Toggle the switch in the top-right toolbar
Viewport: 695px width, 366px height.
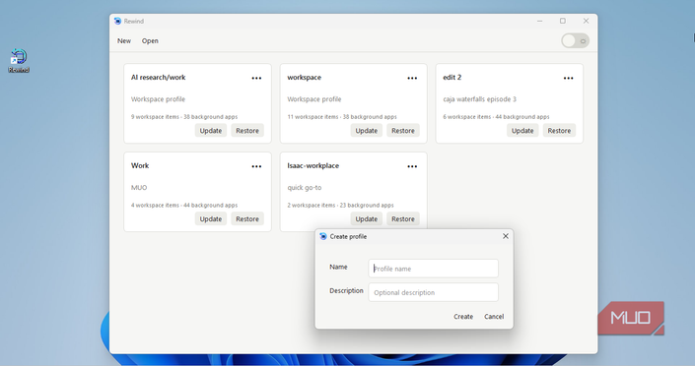(575, 40)
